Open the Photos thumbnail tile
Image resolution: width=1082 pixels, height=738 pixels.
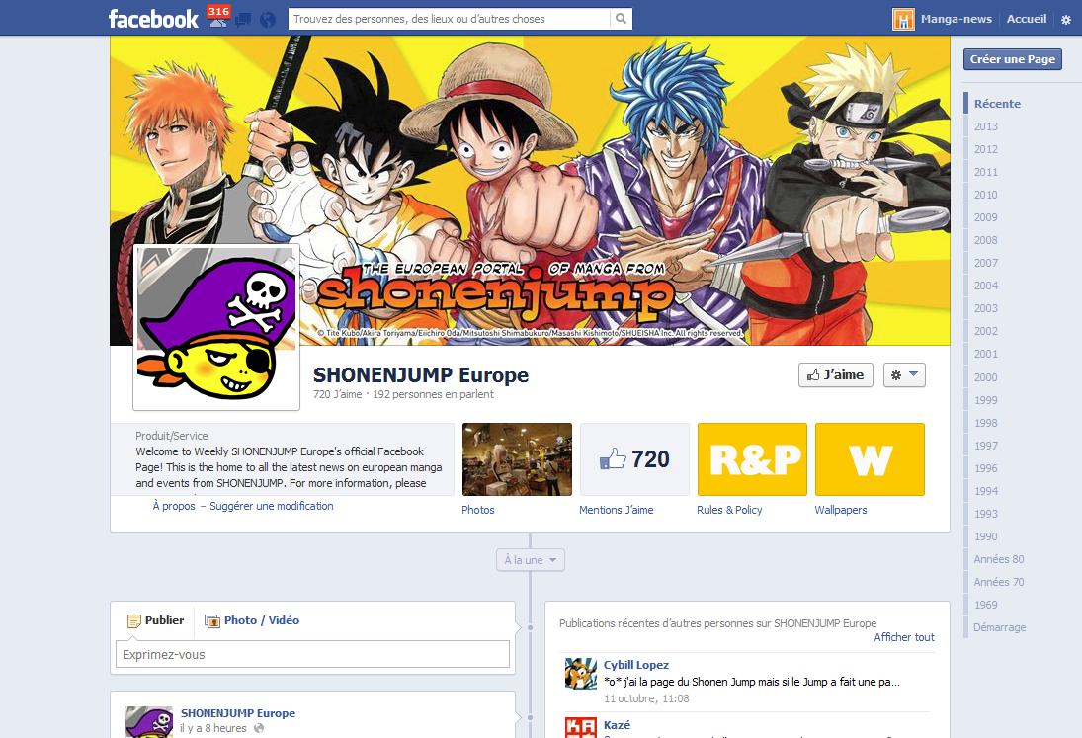tap(517, 459)
